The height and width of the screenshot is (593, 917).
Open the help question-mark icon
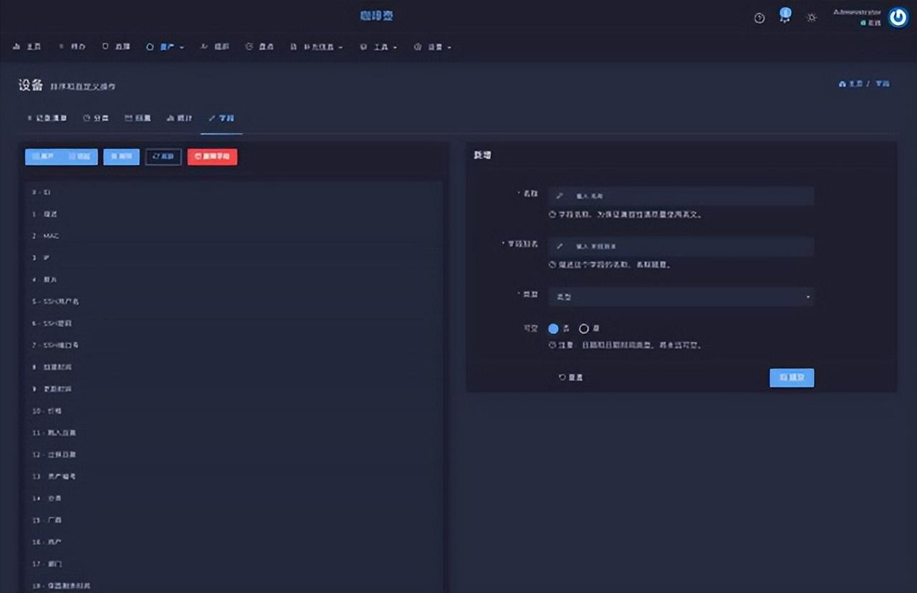(759, 18)
